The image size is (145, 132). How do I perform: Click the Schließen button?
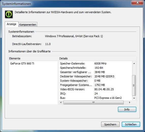pyautogui.click(x=131, y=124)
